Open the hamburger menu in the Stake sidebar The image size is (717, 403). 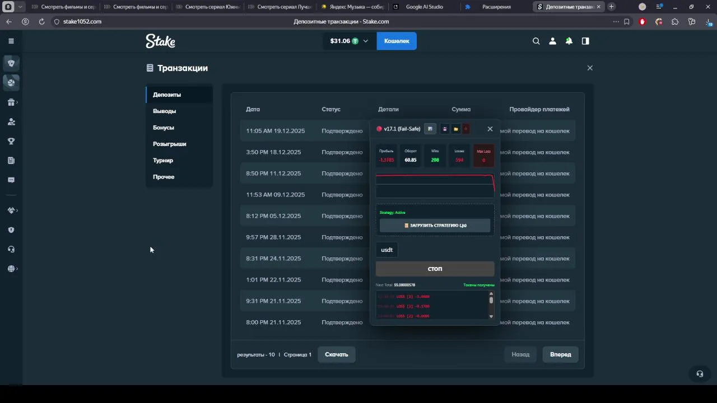pyautogui.click(x=11, y=41)
